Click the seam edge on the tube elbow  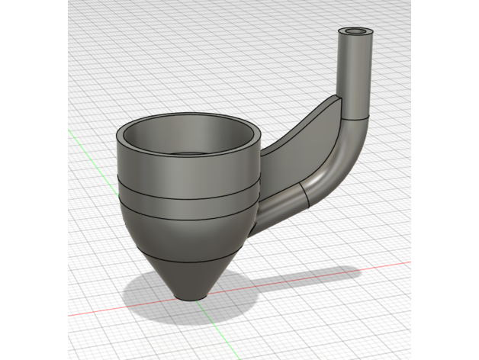[x=305, y=196]
